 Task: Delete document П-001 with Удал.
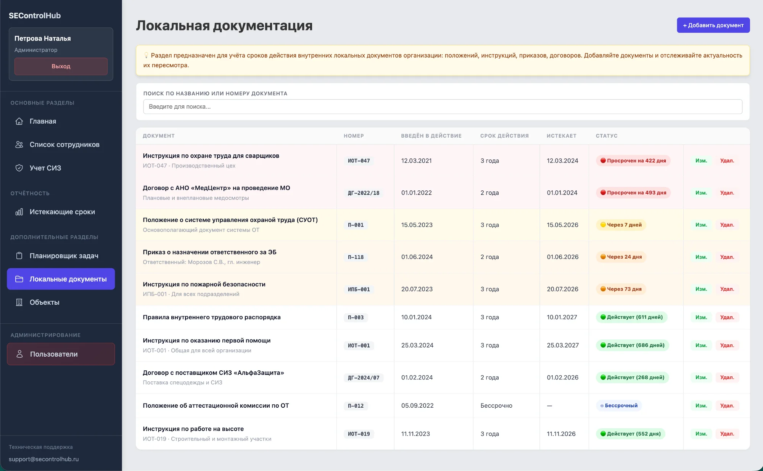pyautogui.click(x=727, y=225)
